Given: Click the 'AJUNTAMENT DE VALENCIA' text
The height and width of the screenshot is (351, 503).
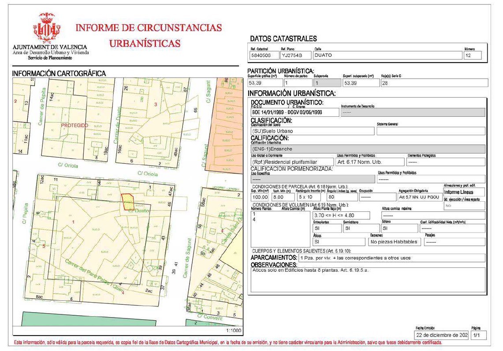Looking at the screenshot, I should [50, 47].
